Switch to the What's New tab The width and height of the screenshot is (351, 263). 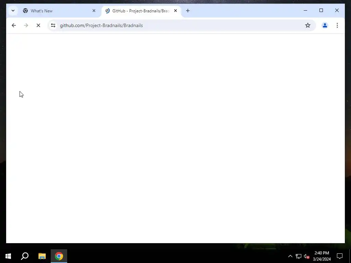click(x=59, y=11)
